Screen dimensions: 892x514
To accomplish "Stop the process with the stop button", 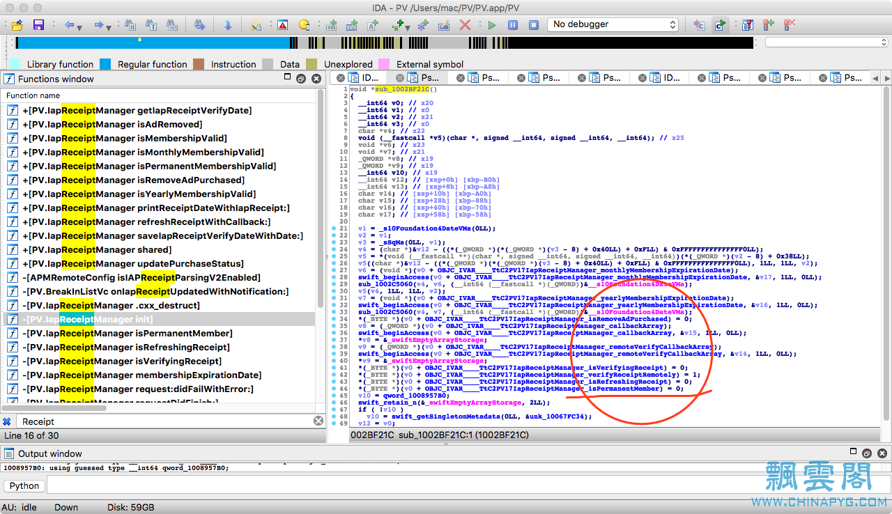I will (534, 25).
